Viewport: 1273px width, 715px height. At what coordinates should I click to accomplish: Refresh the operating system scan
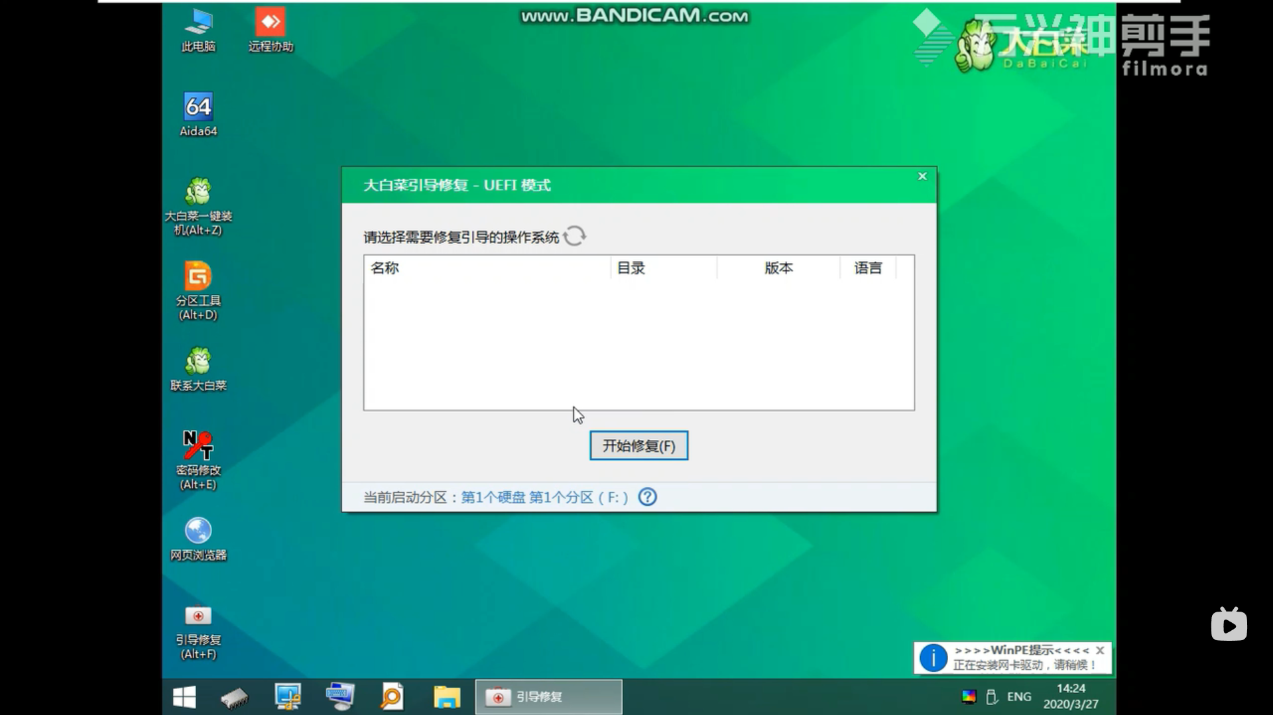(575, 236)
